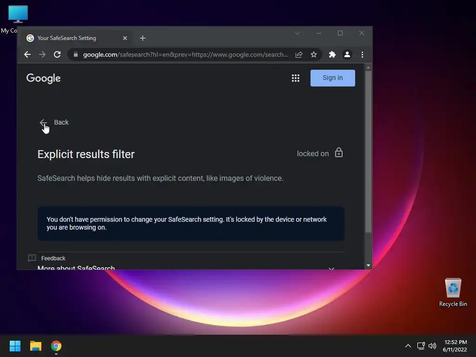Open the Chrome profile avatar
Image resolution: width=476 pixels, height=357 pixels.
347,54
